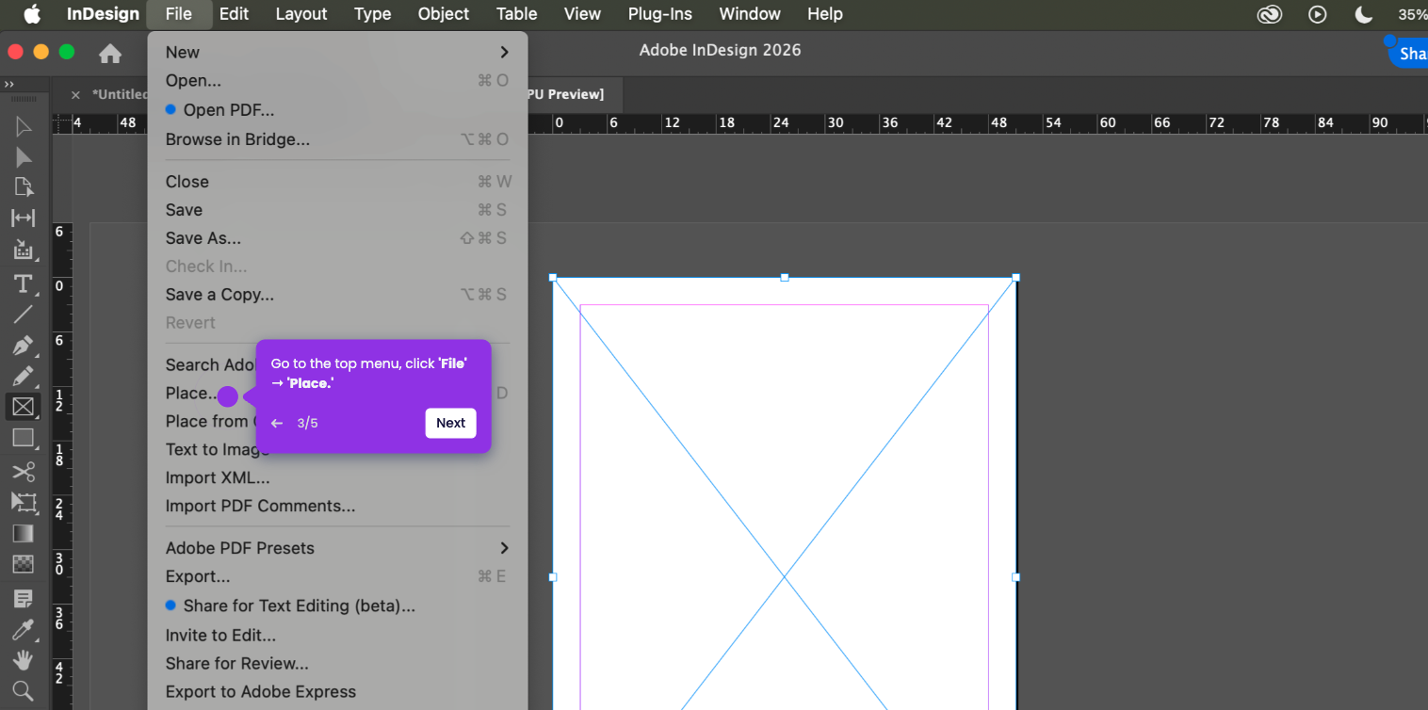Select the Rectangle Frame tool
This screenshot has width=1428, height=710.
24,407
